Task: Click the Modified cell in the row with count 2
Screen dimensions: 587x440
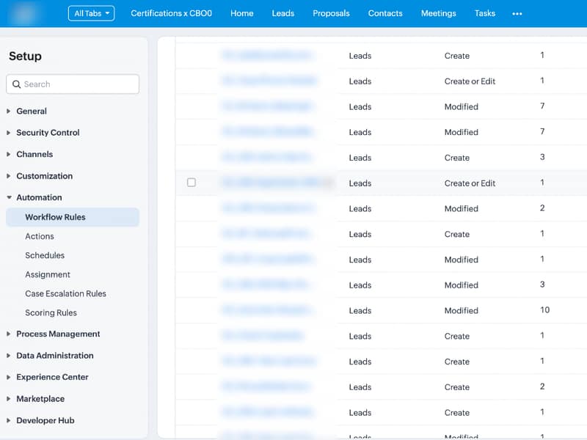Action: coord(462,208)
